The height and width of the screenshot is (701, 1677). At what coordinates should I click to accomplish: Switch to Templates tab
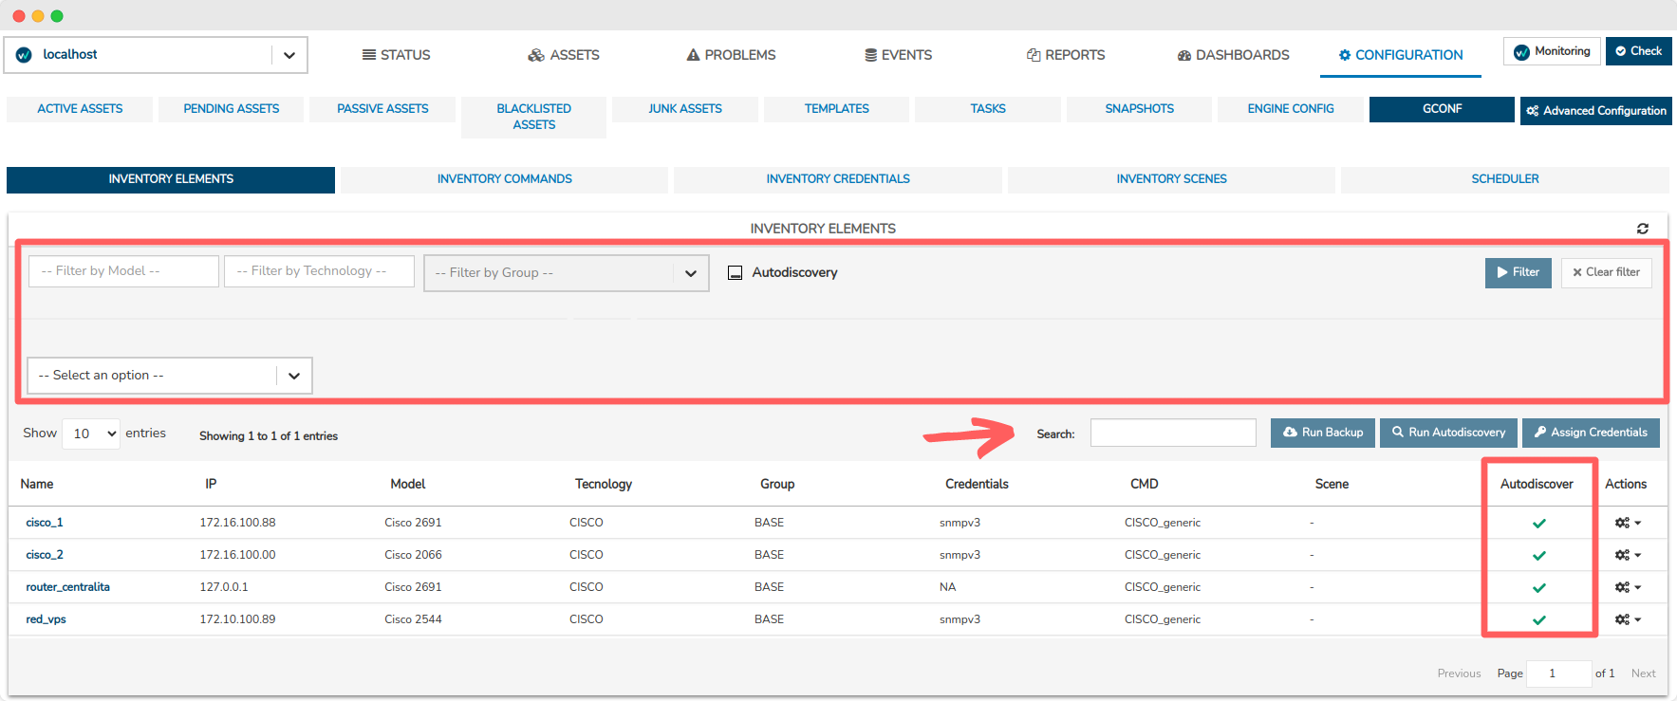tap(837, 109)
